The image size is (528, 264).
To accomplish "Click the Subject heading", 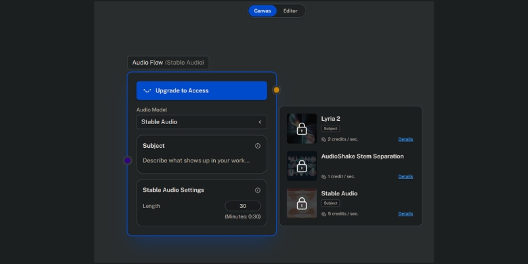I will 154,146.
